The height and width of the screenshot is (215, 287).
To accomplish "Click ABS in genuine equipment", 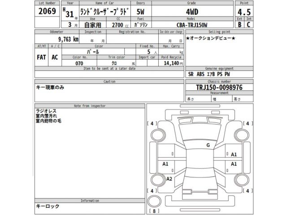I will (200, 74).
